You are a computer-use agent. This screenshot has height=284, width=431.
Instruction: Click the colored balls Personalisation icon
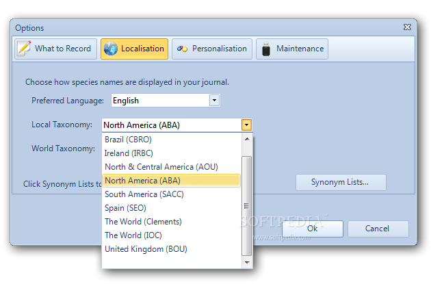click(182, 49)
